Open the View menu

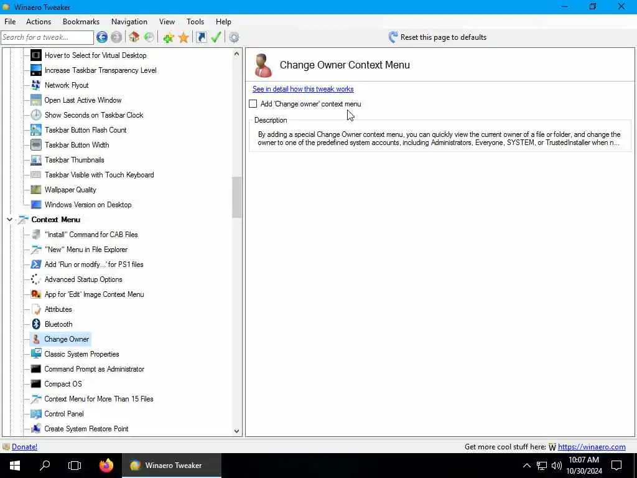(x=167, y=22)
